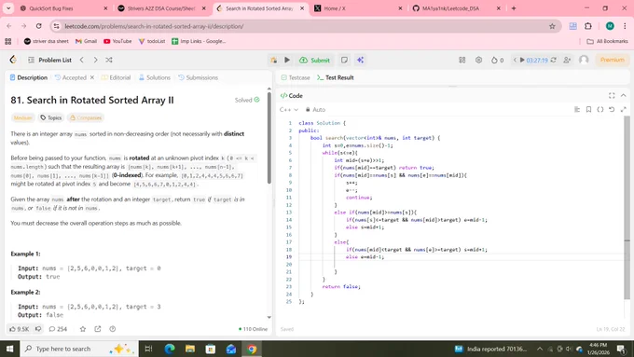
Task: Switch to the Editorial tab
Action: pos(116,77)
